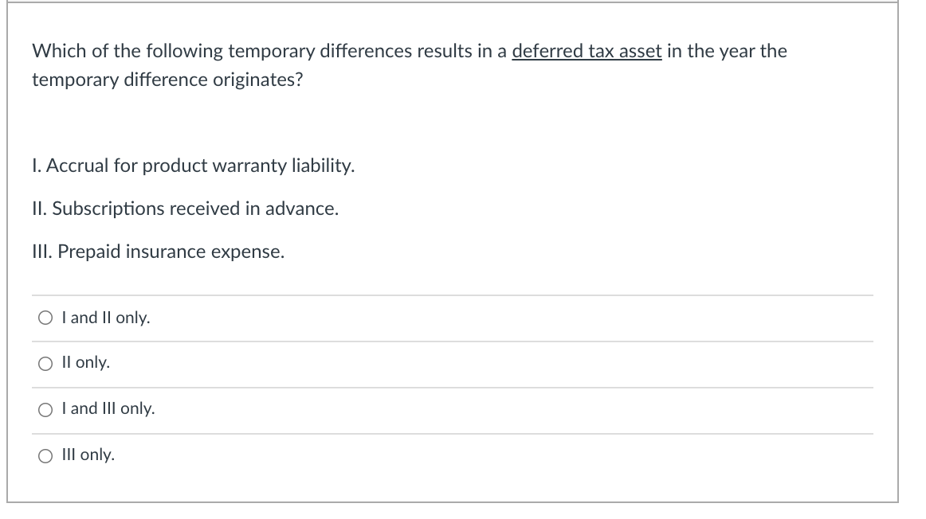
Task: Click the 'III only' answer label
Action: pos(90,454)
